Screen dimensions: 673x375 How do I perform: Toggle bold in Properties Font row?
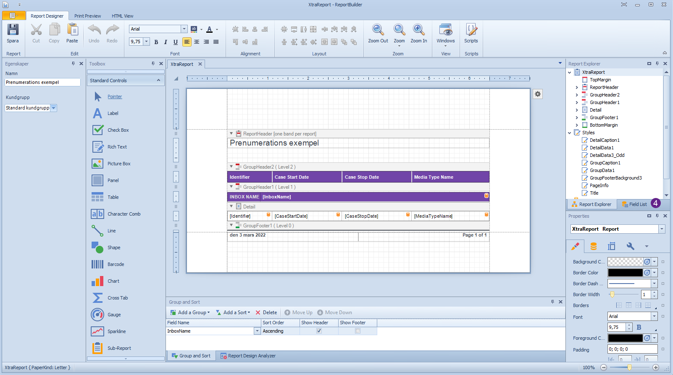[x=639, y=327]
